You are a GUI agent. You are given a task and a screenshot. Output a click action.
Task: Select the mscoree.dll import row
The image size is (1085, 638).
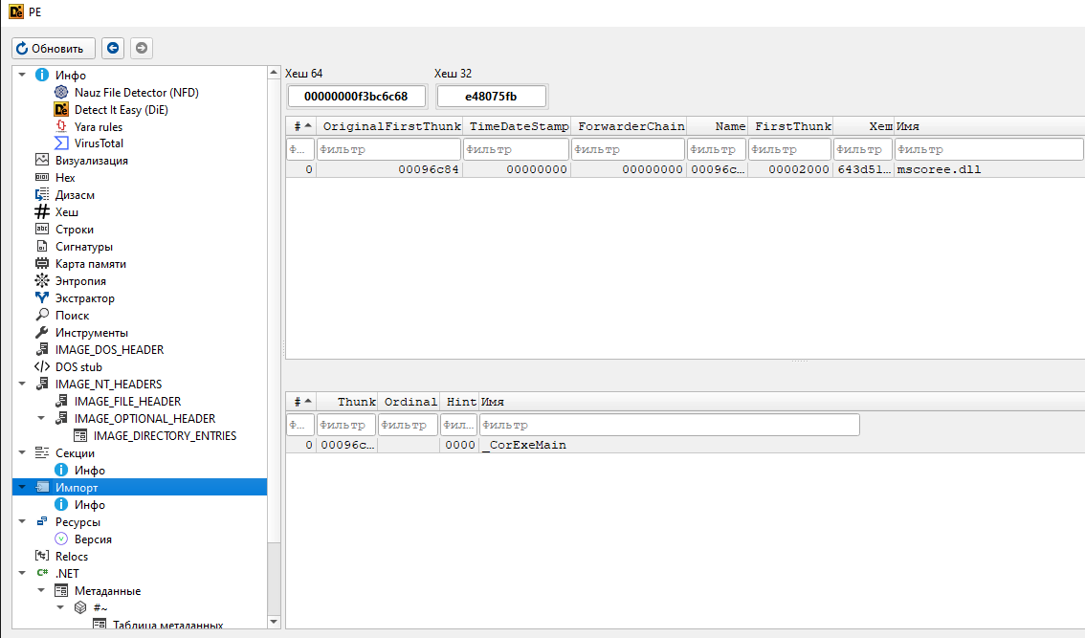tap(685, 169)
